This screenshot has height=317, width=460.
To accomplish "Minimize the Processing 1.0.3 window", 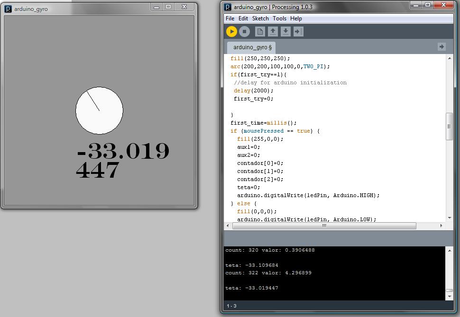I will click(416, 5).
